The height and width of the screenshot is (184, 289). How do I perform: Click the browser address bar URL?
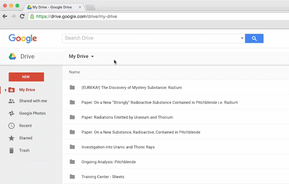coord(76,17)
